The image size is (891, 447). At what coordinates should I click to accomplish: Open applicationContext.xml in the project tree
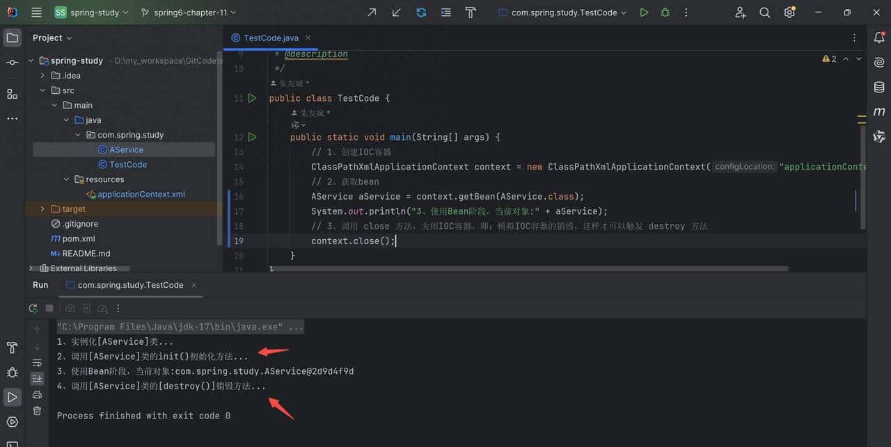tap(141, 195)
